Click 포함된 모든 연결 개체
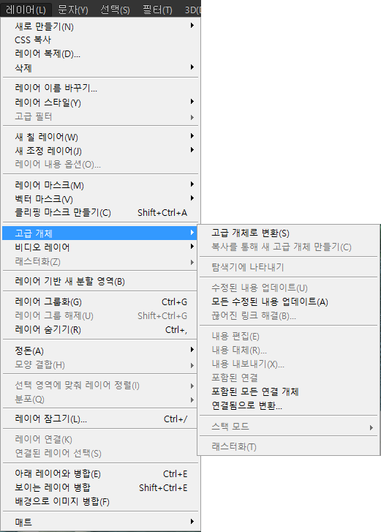 click(x=288, y=392)
